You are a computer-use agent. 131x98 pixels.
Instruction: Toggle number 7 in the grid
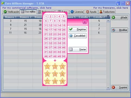click(50, 21)
